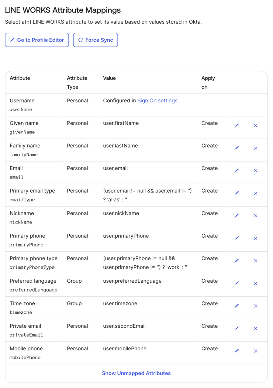Click the emailType variable name
Viewport: 273px width, 388px height.
(22, 200)
